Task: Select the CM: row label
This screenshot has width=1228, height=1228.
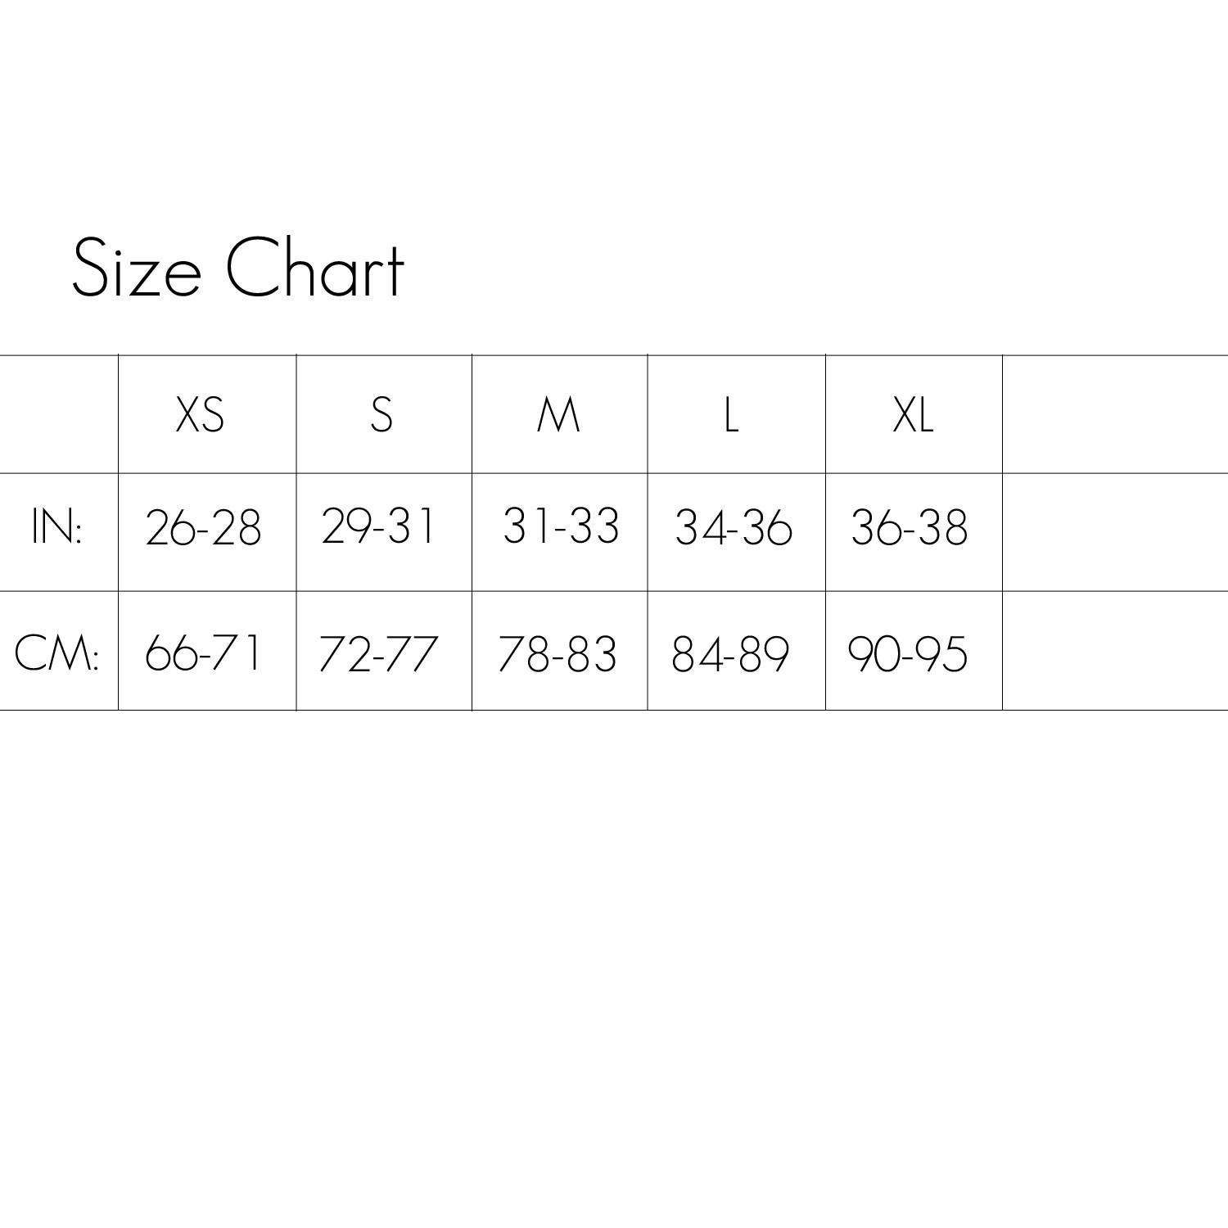Action: [x=56, y=653]
